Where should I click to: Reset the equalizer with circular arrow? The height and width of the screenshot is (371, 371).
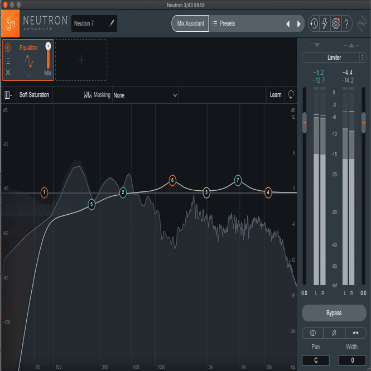point(291,95)
